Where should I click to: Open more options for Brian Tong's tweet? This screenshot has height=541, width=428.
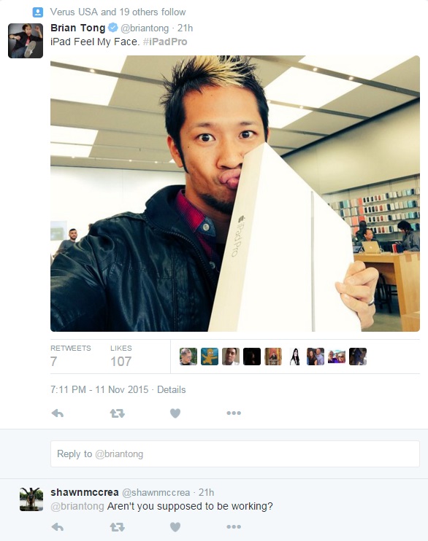[x=234, y=413]
